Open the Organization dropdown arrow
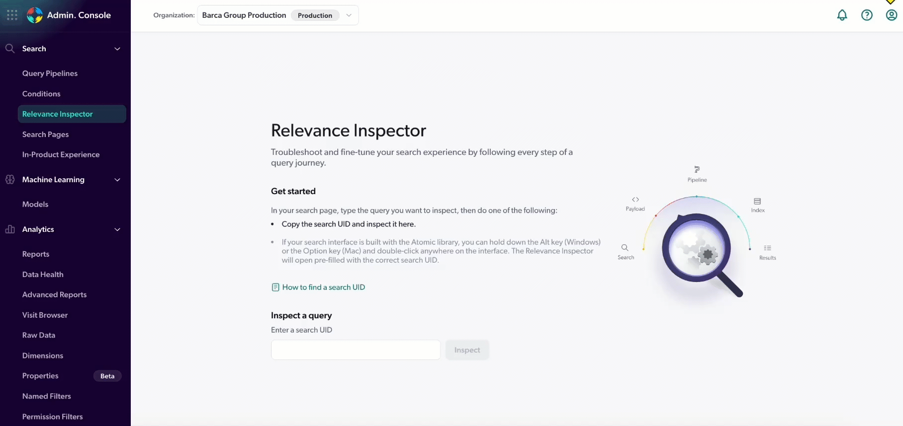903x426 pixels. pos(349,15)
